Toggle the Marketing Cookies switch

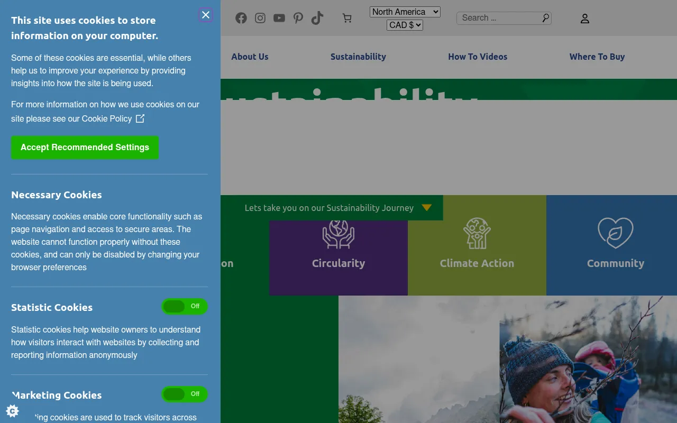coord(185,394)
